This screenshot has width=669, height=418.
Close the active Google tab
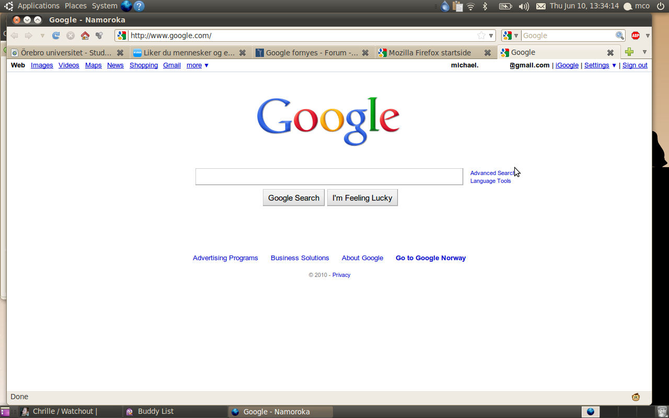tap(610, 53)
